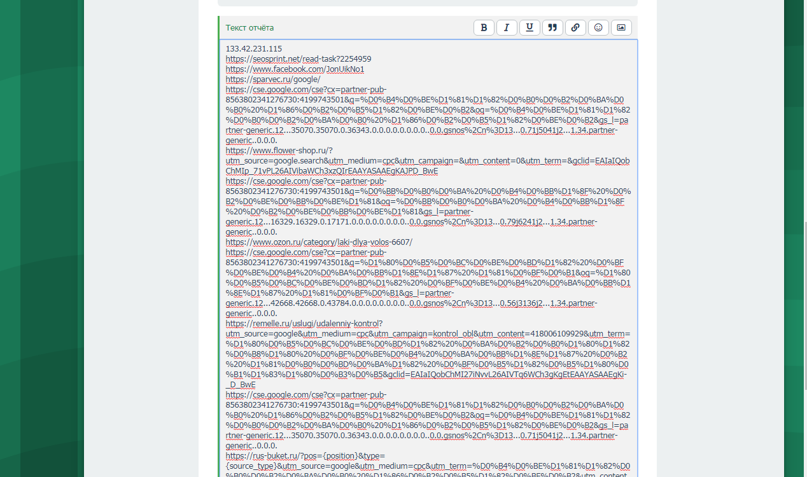Image resolution: width=807 pixels, height=477 pixels.
Task: Click the sparvec.ru/google/ URL line
Action: click(273, 79)
